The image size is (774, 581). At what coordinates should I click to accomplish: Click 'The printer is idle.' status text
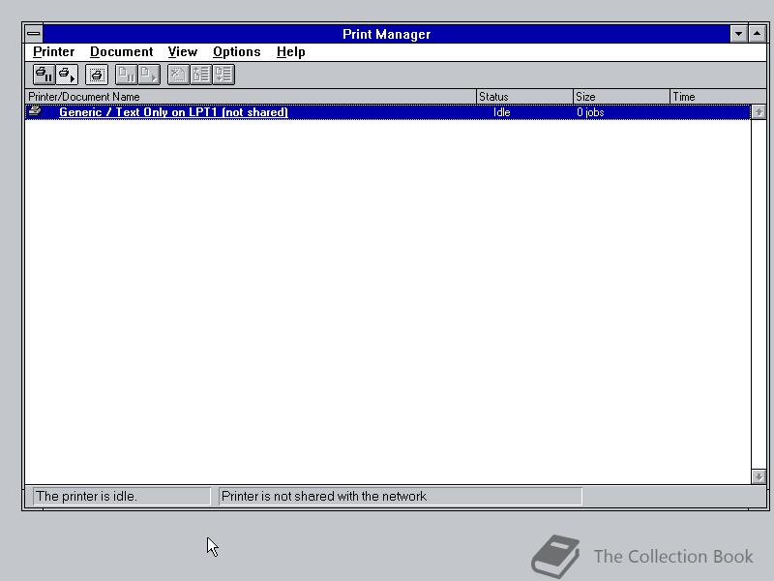[x=86, y=496]
